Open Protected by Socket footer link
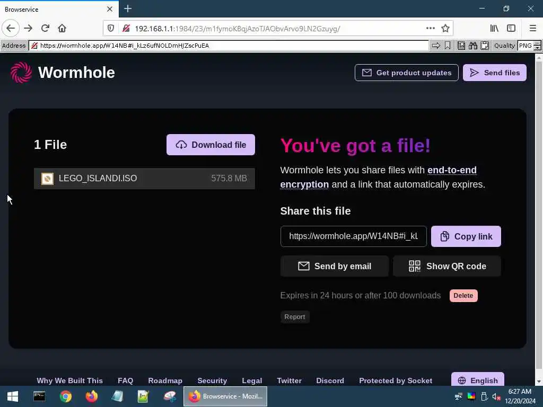543x407 pixels. point(396,381)
